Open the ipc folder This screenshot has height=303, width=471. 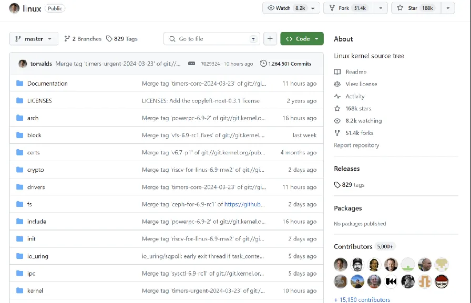31,273
